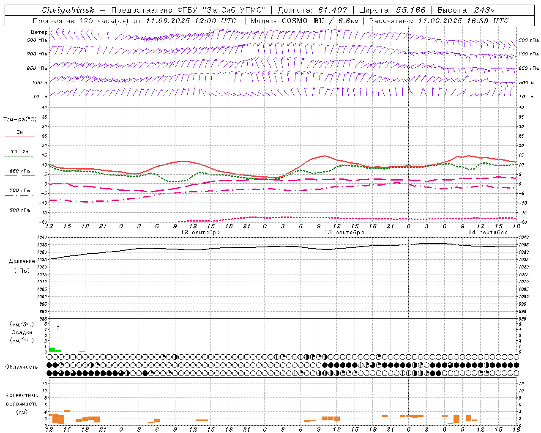
Task: Click the precipitation value 1 above green bar
Action: 58,327
